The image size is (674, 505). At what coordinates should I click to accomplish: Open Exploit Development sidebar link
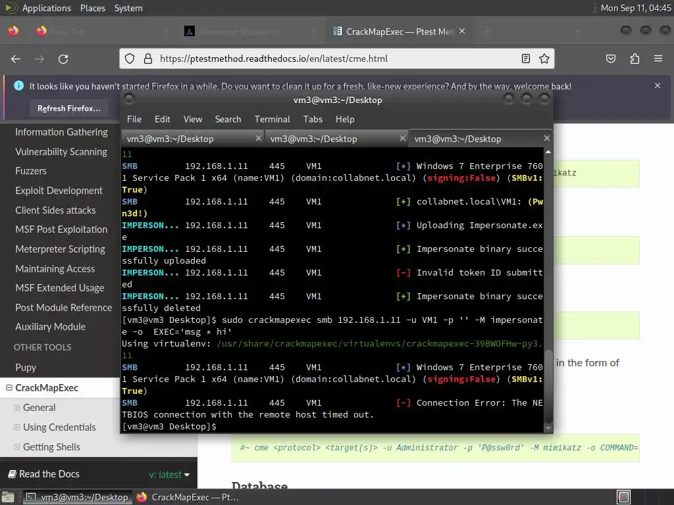pyautogui.click(x=59, y=190)
